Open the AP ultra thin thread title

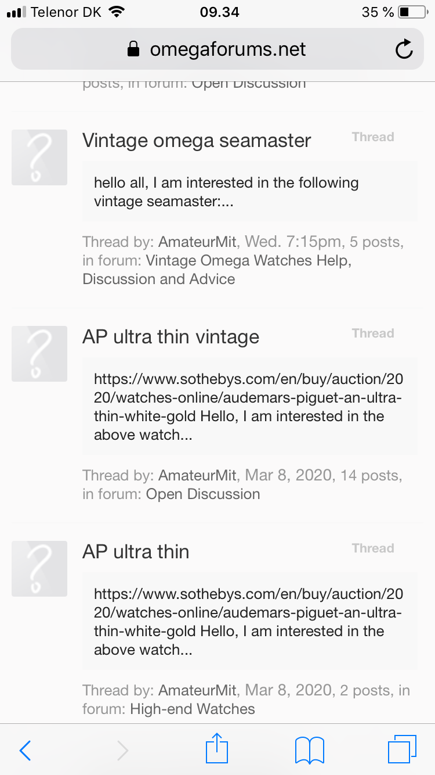click(136, 551)
